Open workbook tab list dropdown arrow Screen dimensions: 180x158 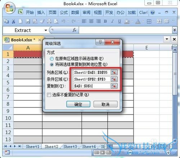(x=167, y=39)
